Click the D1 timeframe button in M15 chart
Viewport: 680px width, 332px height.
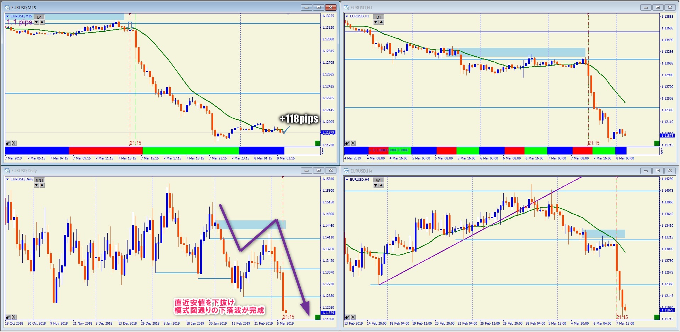(39, 17)
